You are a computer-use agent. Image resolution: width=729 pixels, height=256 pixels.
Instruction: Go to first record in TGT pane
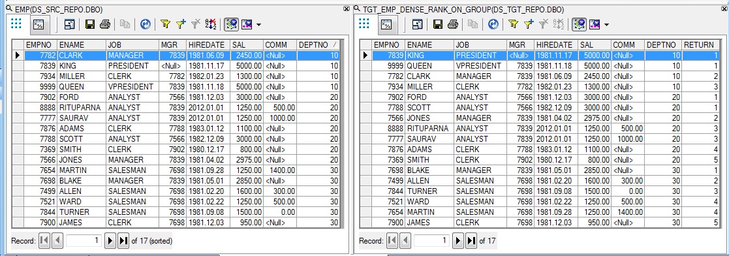point(392,240)
